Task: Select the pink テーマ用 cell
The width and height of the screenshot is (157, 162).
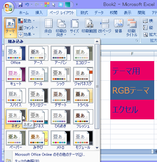Action: pyautogui.click(x=132, y=71)
